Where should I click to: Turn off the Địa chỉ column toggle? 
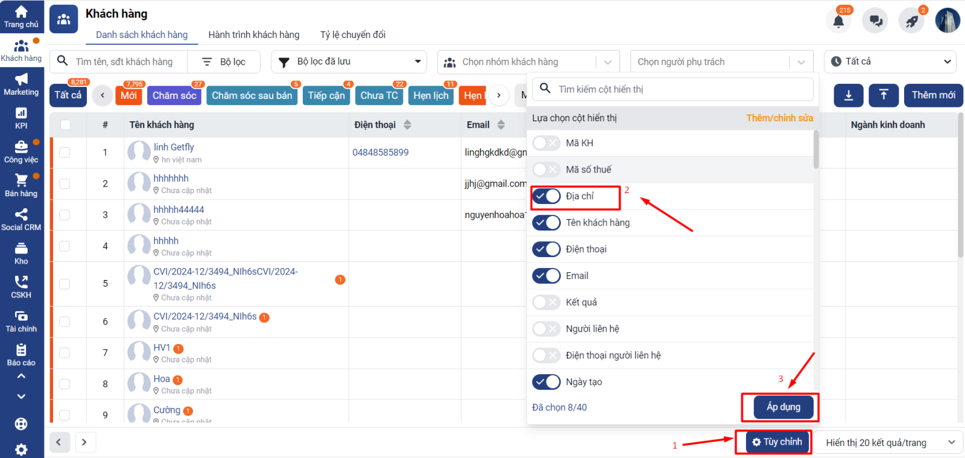(x=546, y=197)
